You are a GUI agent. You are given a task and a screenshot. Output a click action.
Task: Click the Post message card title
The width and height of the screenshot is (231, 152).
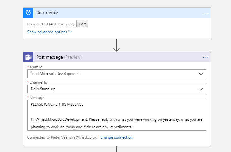pos(50,57)
